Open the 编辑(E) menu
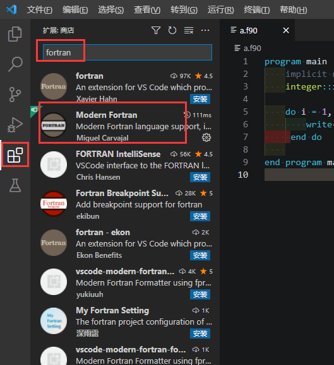This screenshot has width=334, height=365. click(75, 10)
